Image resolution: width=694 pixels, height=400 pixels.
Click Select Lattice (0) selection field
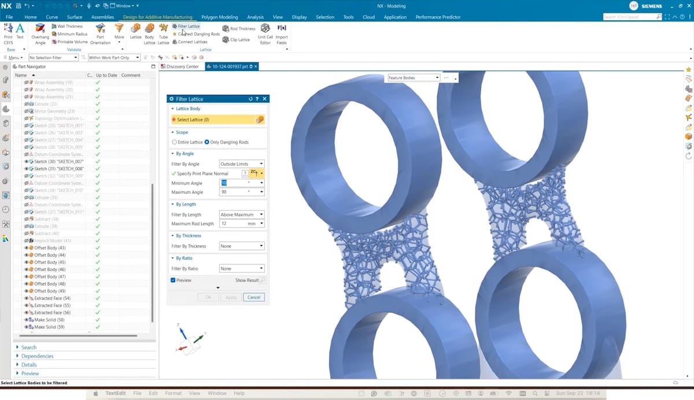pos(212,119)
